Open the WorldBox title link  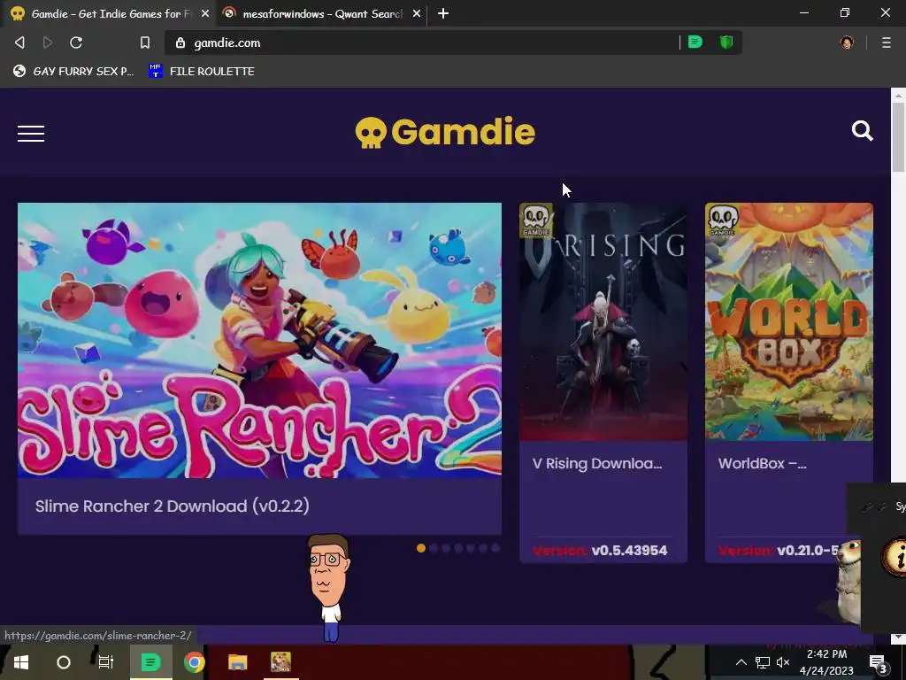tap(762, 463)
